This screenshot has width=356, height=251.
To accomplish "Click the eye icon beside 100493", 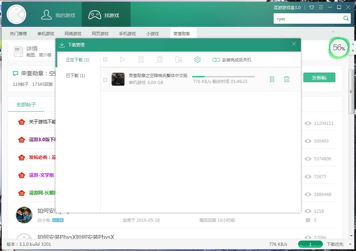I will pos(308,141).
